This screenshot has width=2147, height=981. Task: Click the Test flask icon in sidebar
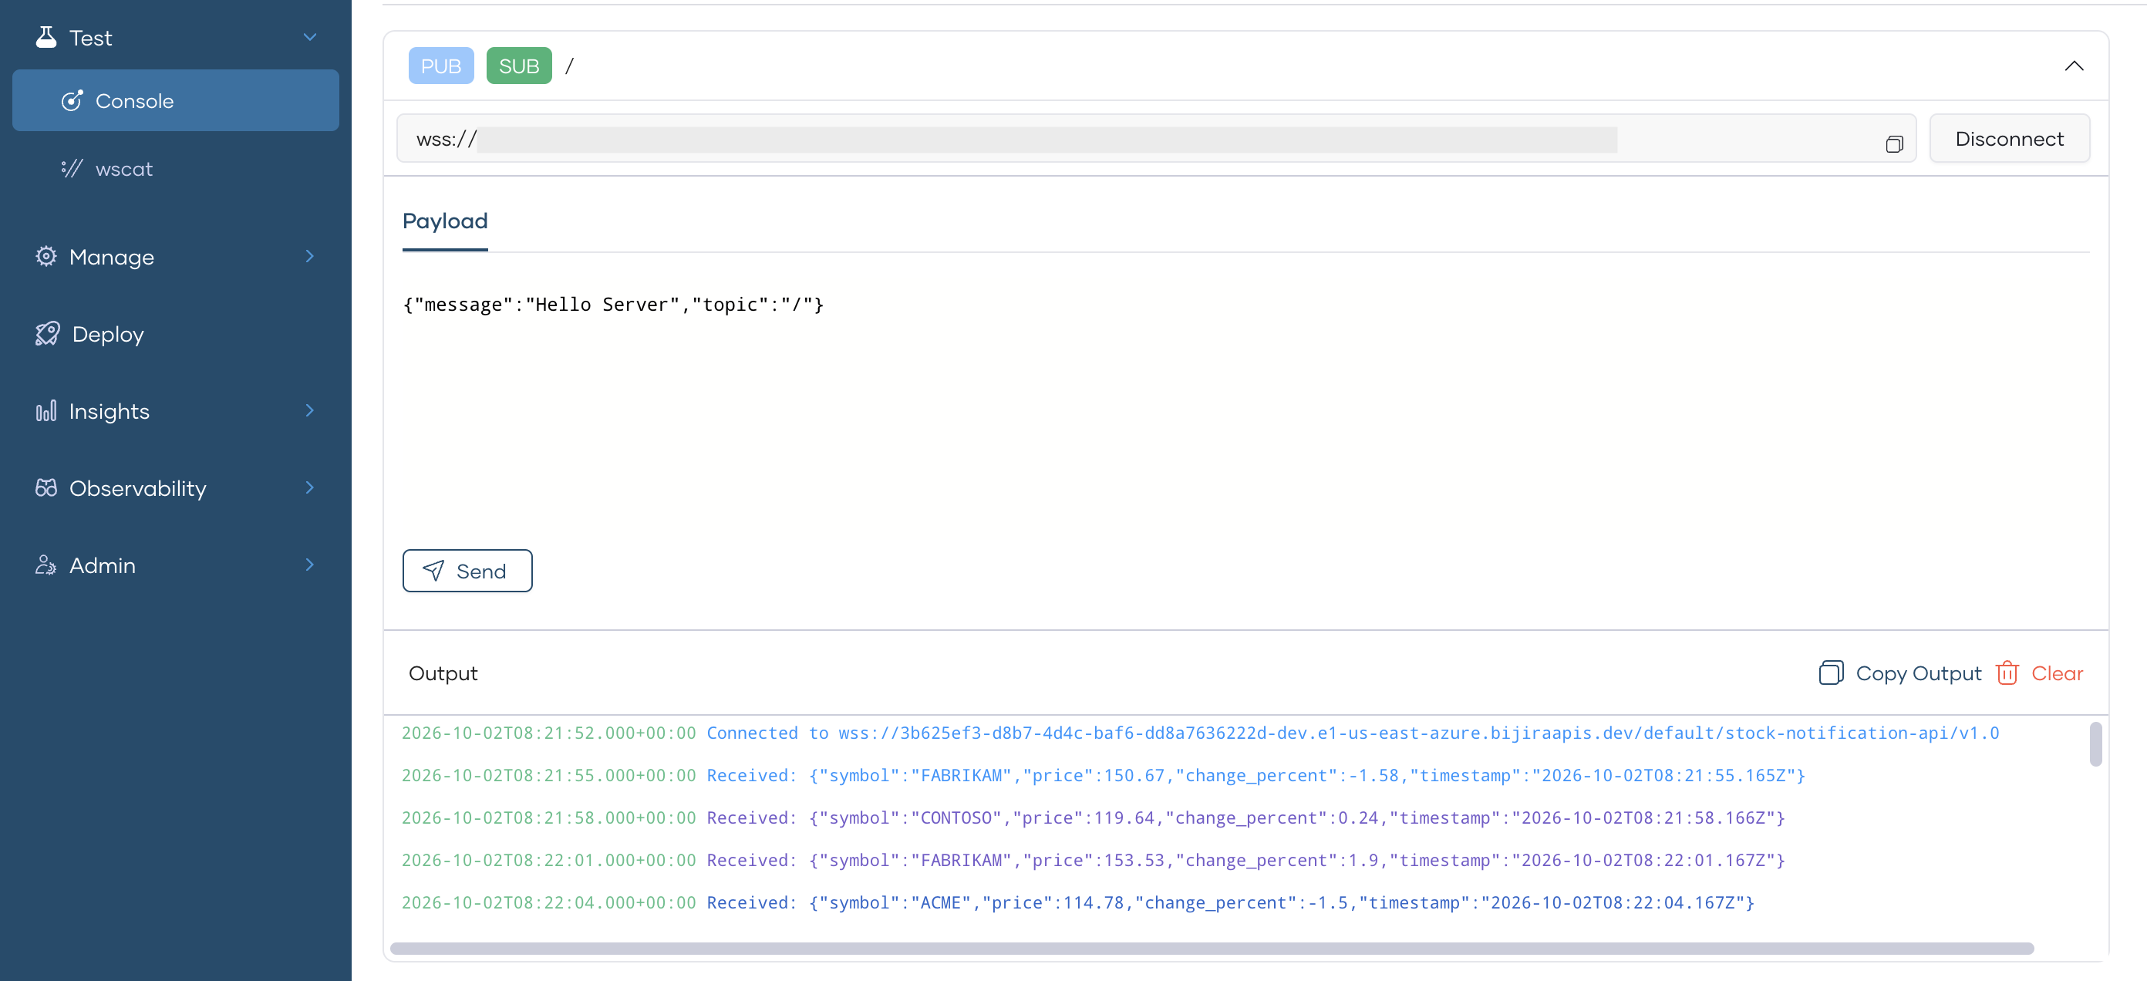point(46,37)
